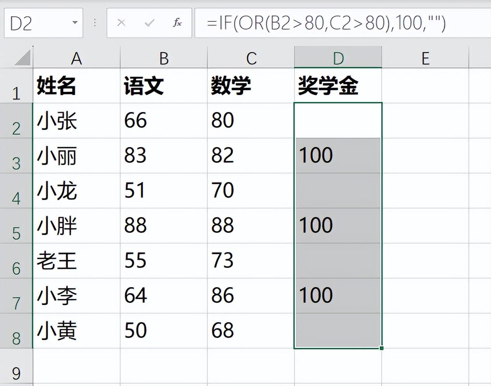Select row 9 header
491x386 pixels.
16,366
